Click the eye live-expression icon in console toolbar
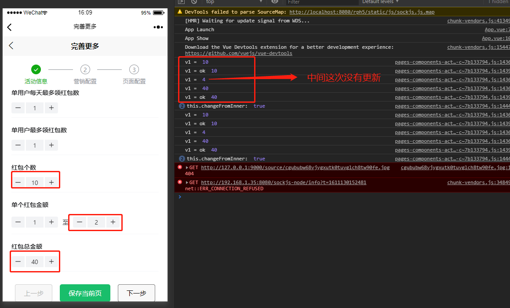510x308 pixels. point(275,2)
